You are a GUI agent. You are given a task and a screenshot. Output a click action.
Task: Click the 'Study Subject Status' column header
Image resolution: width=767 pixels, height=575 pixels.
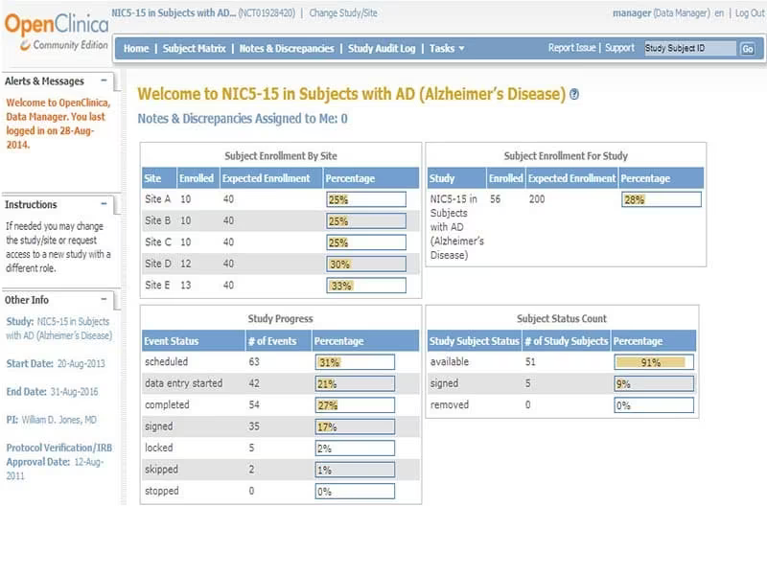(x=474, y=341)
